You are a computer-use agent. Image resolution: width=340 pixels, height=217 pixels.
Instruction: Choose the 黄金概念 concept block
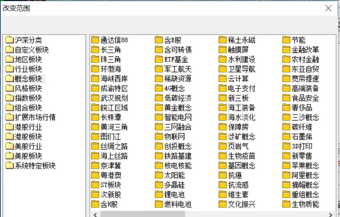coord(178,108)
